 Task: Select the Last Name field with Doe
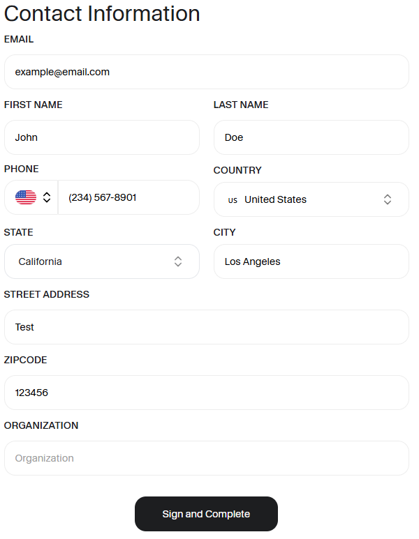tap(311, 137)
